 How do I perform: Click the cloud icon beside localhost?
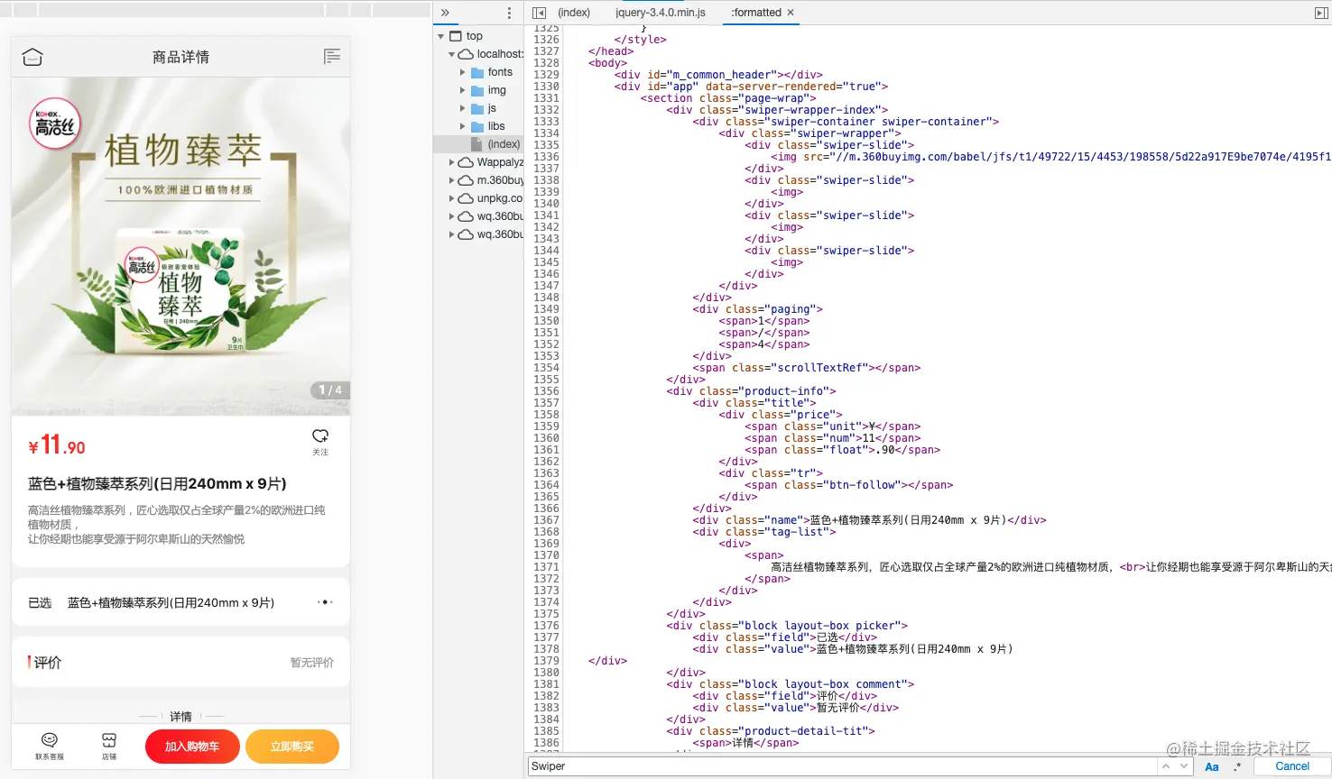466,54
